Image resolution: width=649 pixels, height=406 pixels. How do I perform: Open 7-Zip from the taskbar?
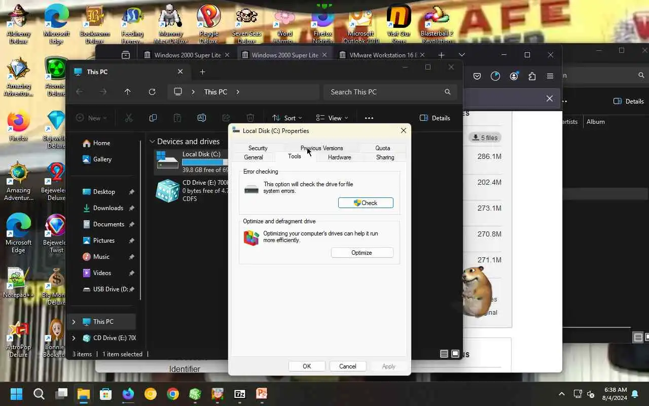[x=239, y=394]
